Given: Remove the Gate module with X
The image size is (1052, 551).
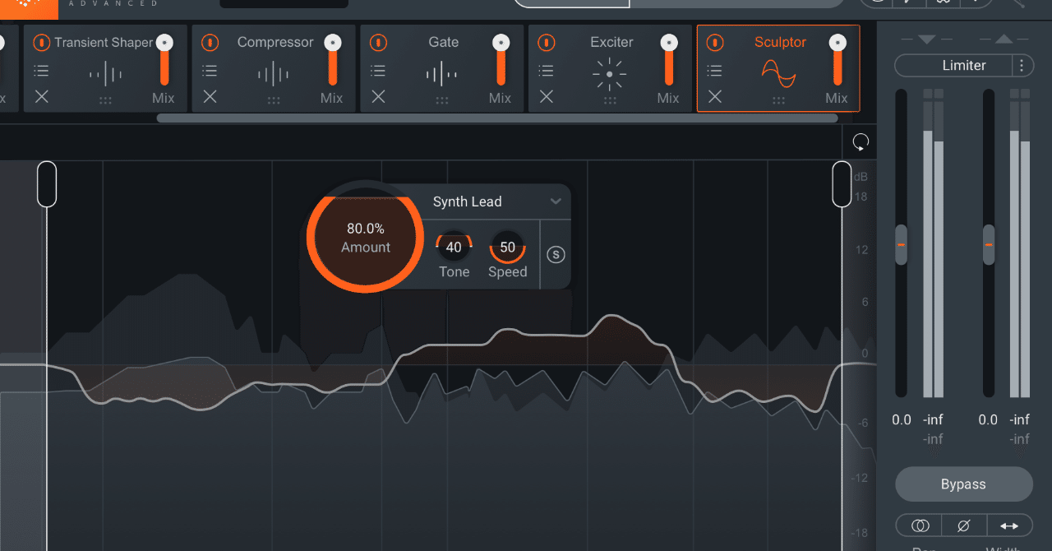Looking at the screenshot, I should click(x=378, y=97).
